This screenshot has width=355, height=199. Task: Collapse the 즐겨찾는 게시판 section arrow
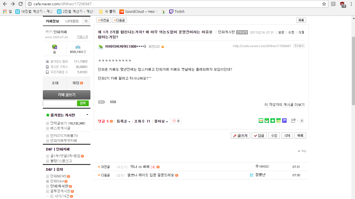pos(87,115)
